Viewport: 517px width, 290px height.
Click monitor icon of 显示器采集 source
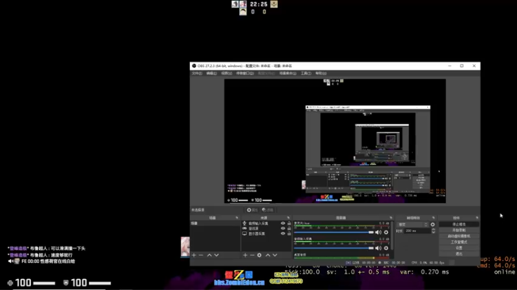[244, 233]
